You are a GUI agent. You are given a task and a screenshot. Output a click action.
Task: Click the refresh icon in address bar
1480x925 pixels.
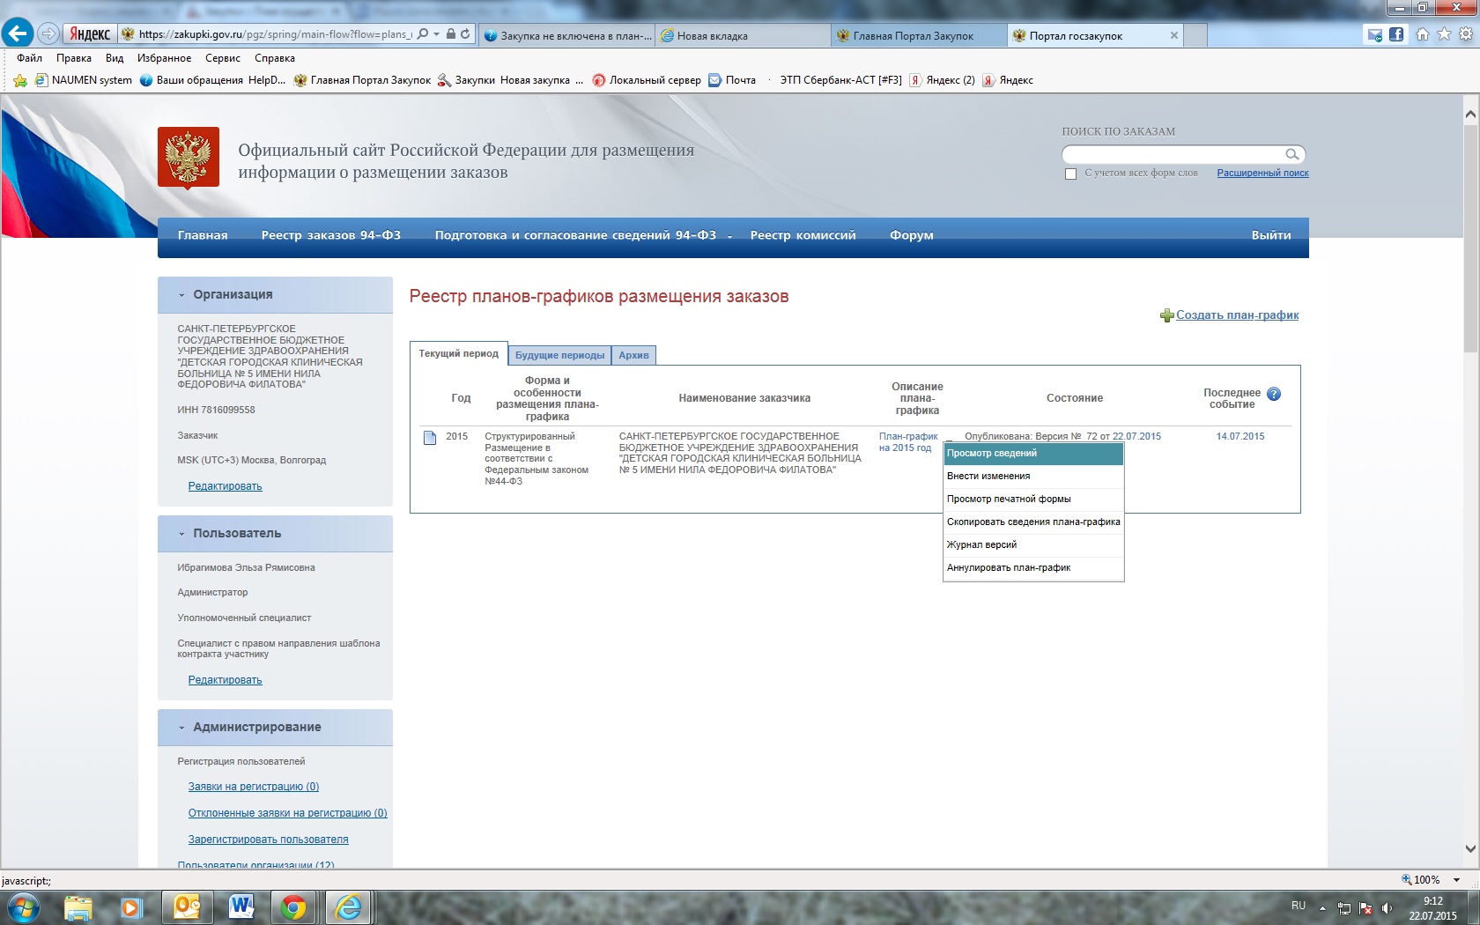465,34
